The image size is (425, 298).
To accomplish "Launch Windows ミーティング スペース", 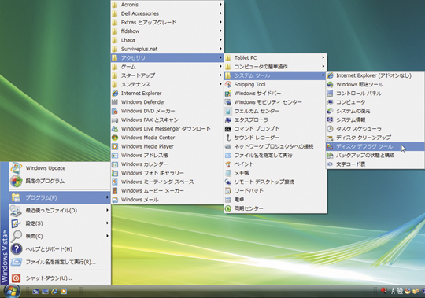I will (167, 182).
